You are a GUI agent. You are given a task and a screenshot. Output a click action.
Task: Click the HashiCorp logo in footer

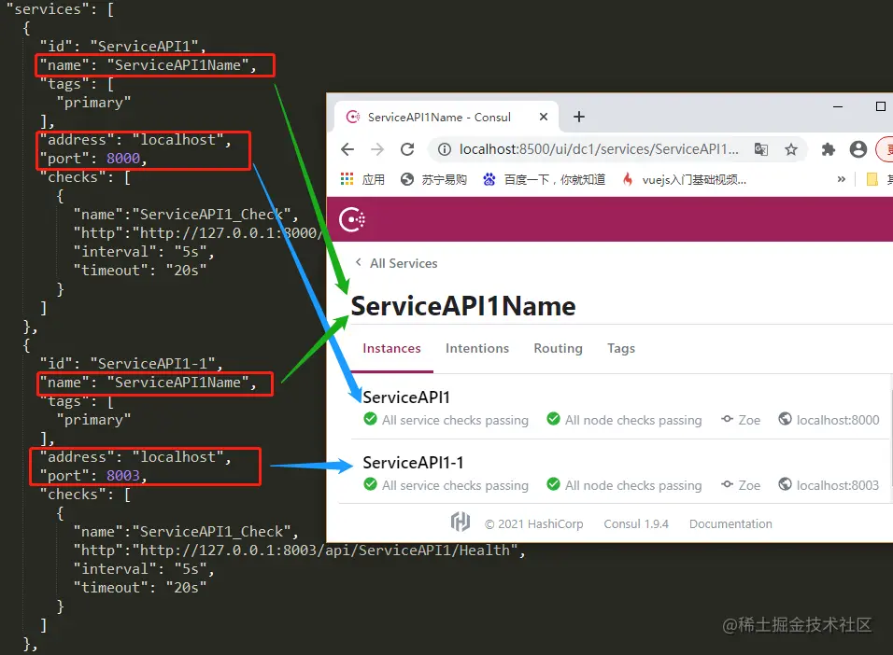(x=461, y=522)
